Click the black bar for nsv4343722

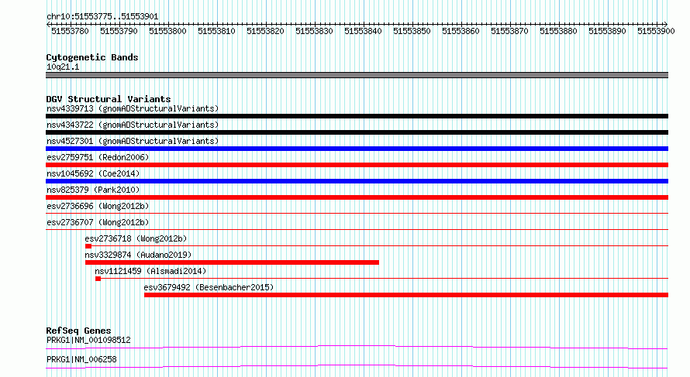(x=357, y=132)
